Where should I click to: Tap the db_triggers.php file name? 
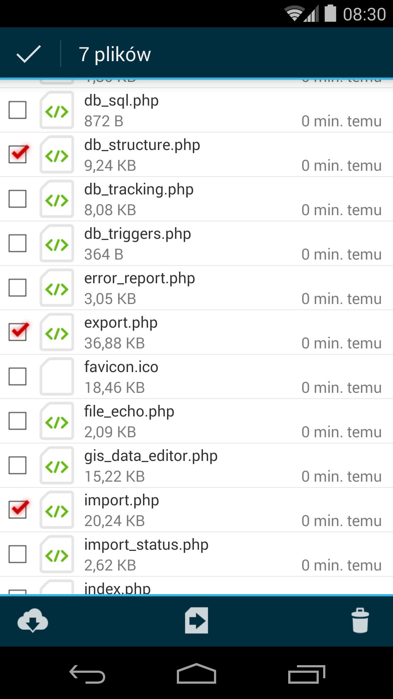pyautogui.click(x=138, y=234)
